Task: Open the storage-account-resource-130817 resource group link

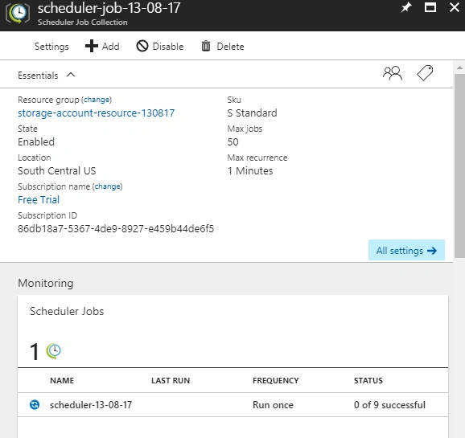Action: (96, 113)
